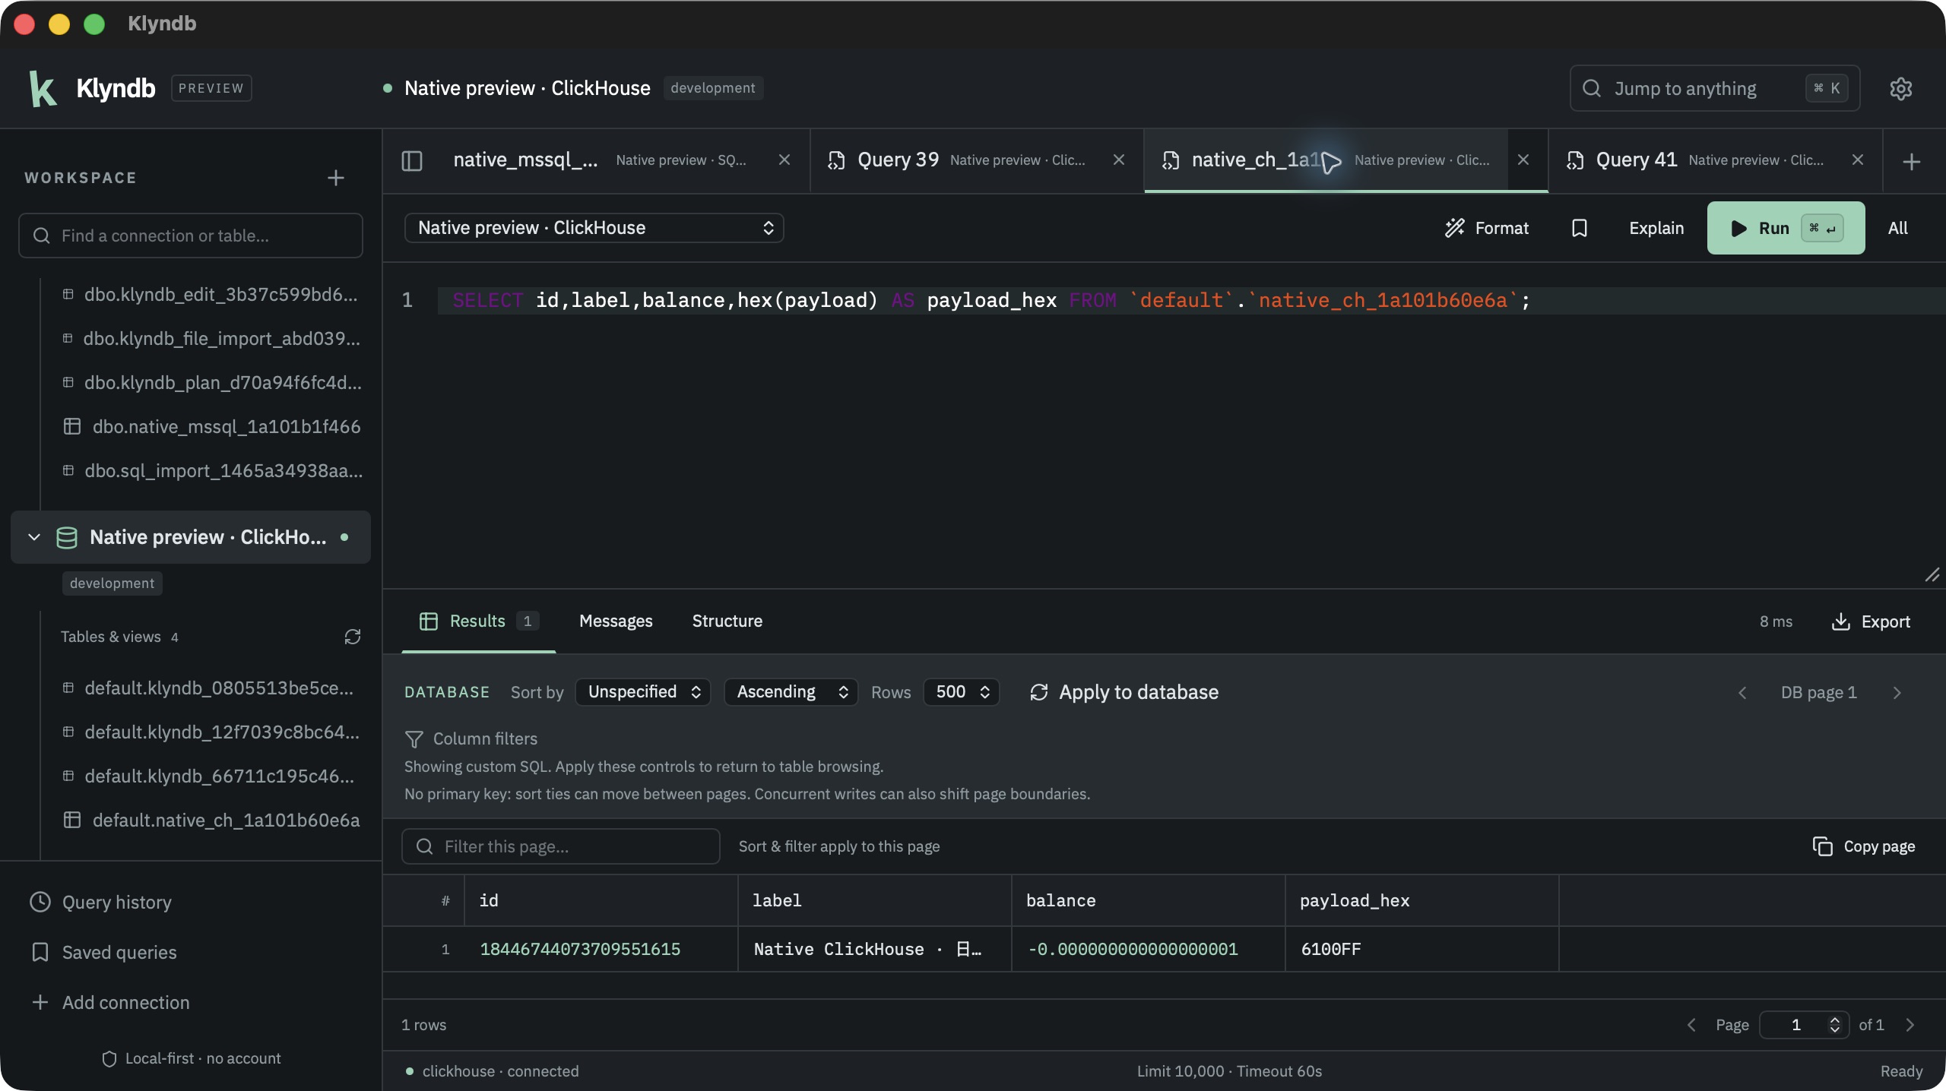Toggle sidebar panel icon in tab bar
1946x1091 pixels.
(412, 160)
